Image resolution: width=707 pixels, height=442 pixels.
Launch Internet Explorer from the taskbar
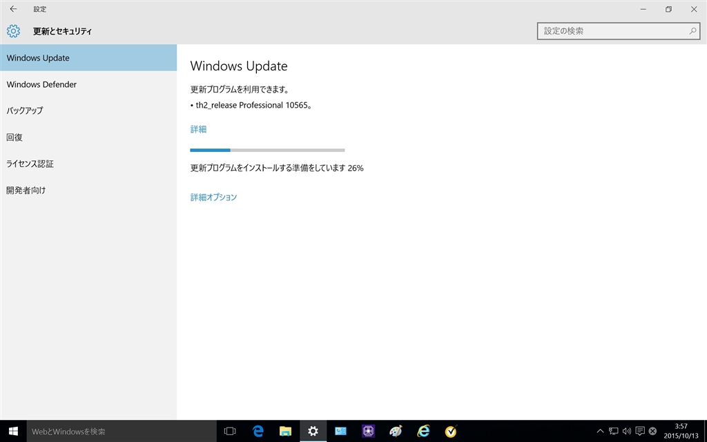[423, 431]
